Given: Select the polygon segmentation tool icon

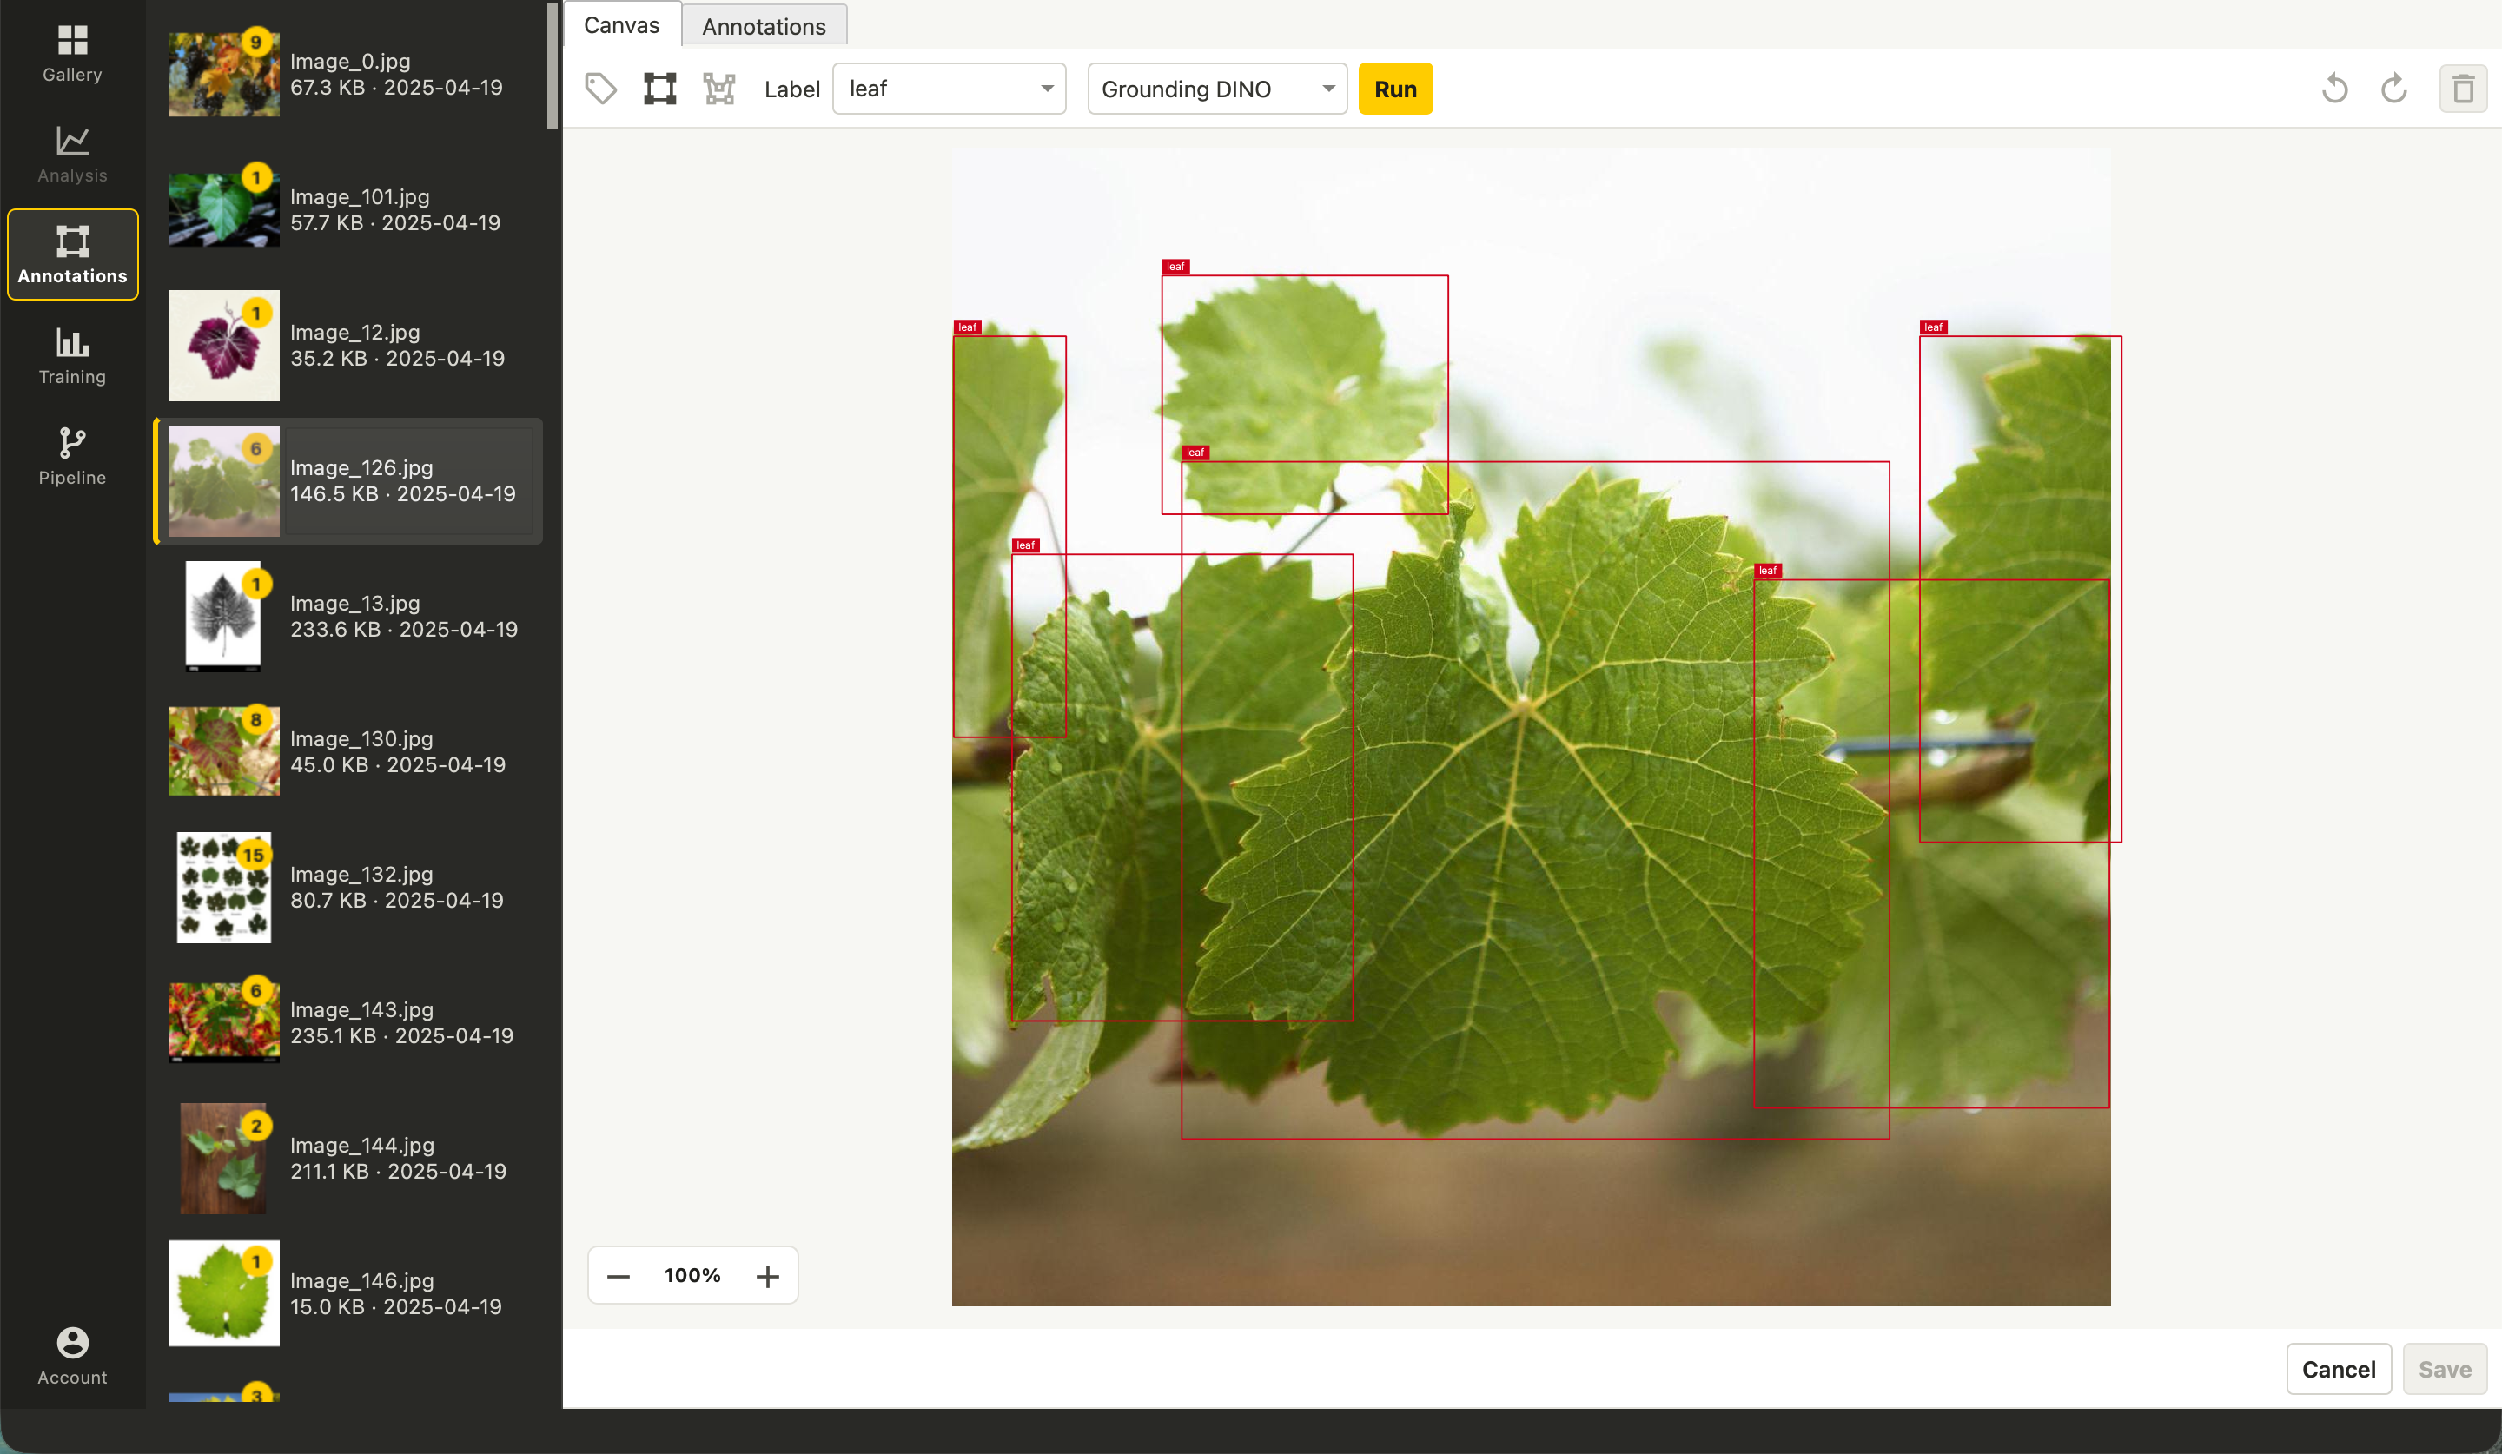Looking at the screenshot, I should click(718, 89).
